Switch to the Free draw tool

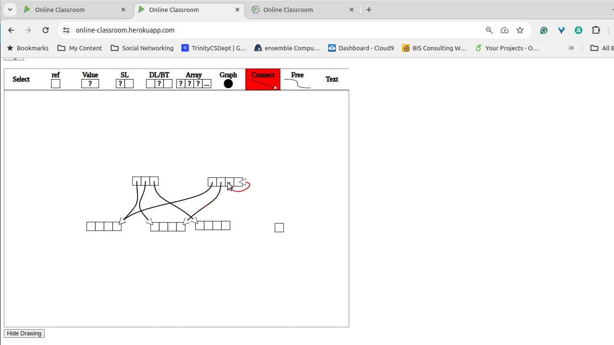297,80
